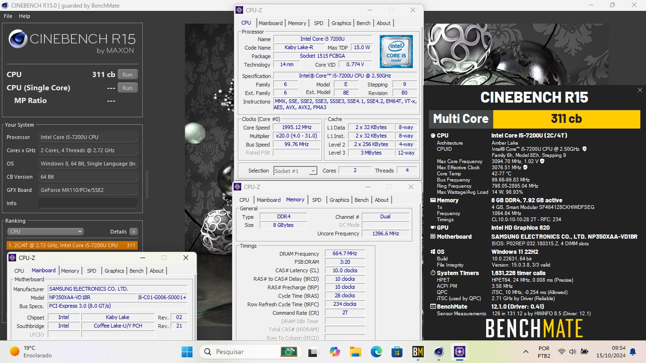Open notification bell in tray
The width and height of the screenshot is (646, 363).
[633, 352]
